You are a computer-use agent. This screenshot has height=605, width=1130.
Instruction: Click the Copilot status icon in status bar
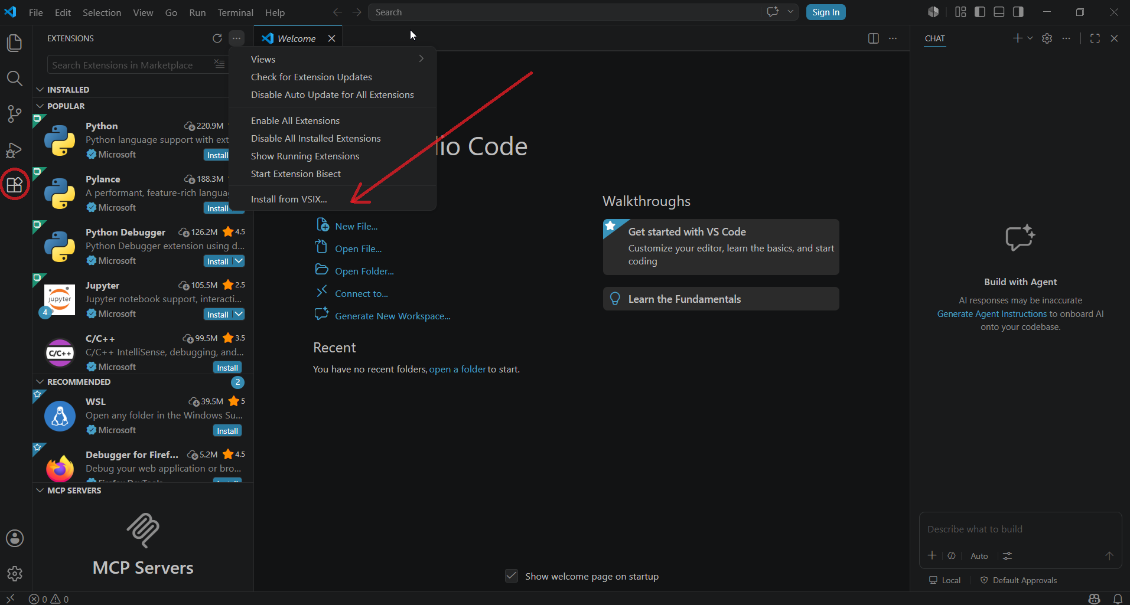(1094, 599)
